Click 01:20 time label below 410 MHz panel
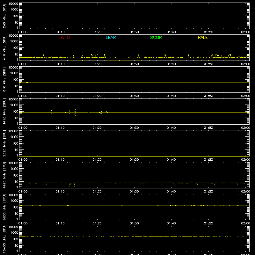 tap(97, 64)
